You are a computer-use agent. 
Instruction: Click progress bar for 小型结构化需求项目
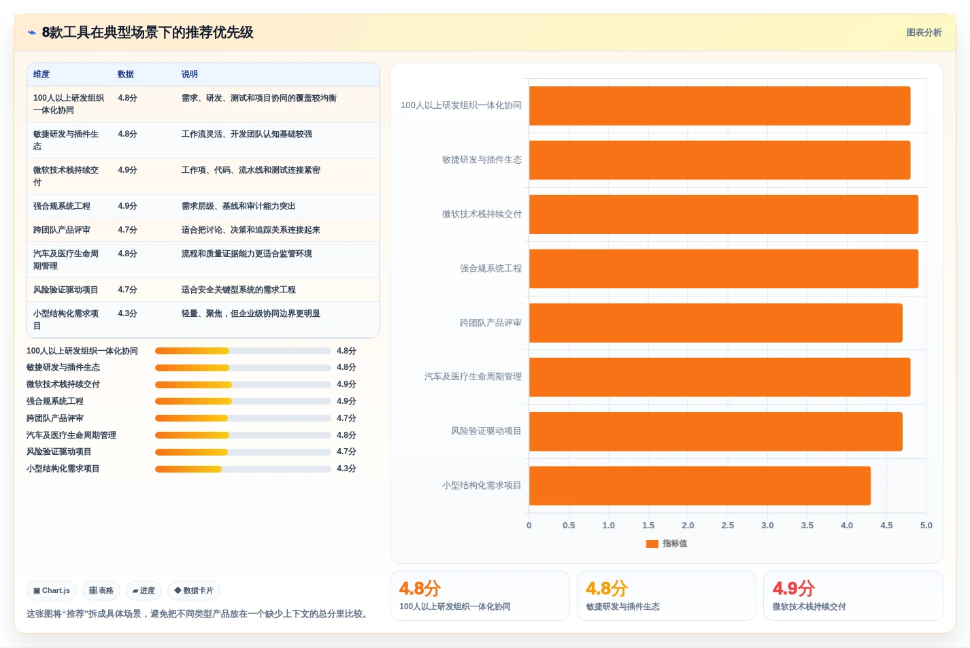(x=243, y=469)
